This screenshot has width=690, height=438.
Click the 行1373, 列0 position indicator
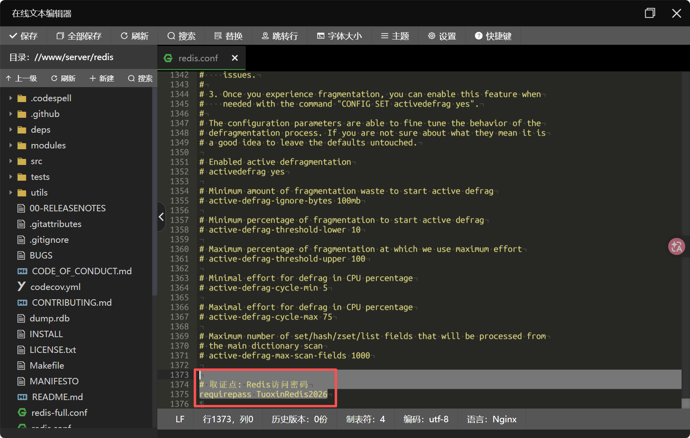(228, 419)
